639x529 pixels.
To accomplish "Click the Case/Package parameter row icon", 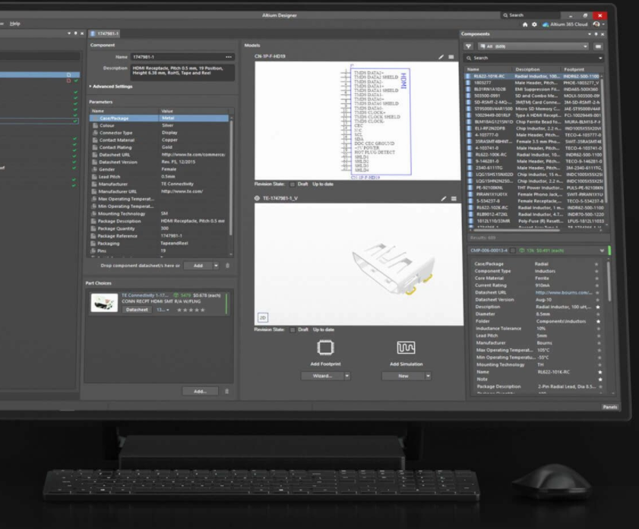I will 96,118.
